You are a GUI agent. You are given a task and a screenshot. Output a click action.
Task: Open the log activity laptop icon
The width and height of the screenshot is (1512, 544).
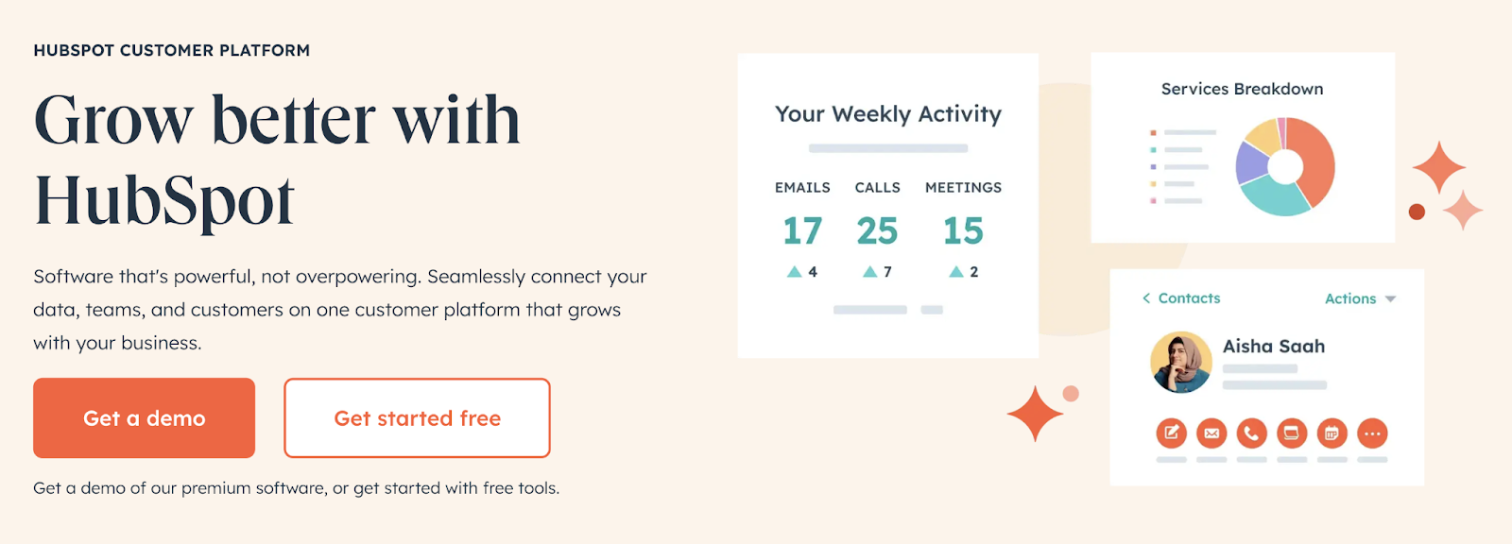click(1291, 433)
